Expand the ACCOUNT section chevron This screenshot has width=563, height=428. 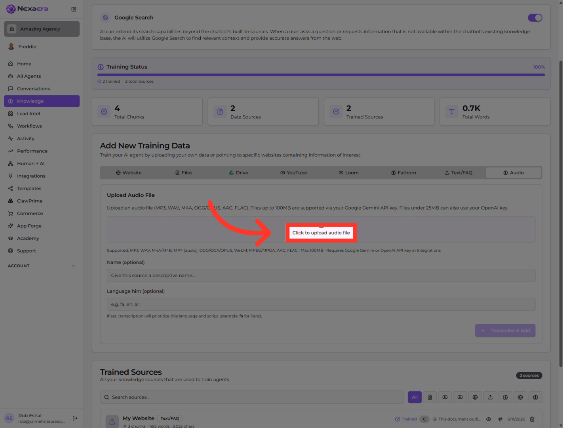(x=74, y=266)
